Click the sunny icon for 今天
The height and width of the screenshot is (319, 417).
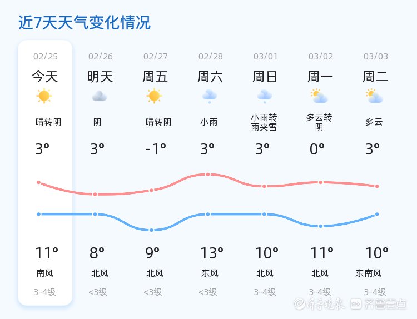click(44, 96)
